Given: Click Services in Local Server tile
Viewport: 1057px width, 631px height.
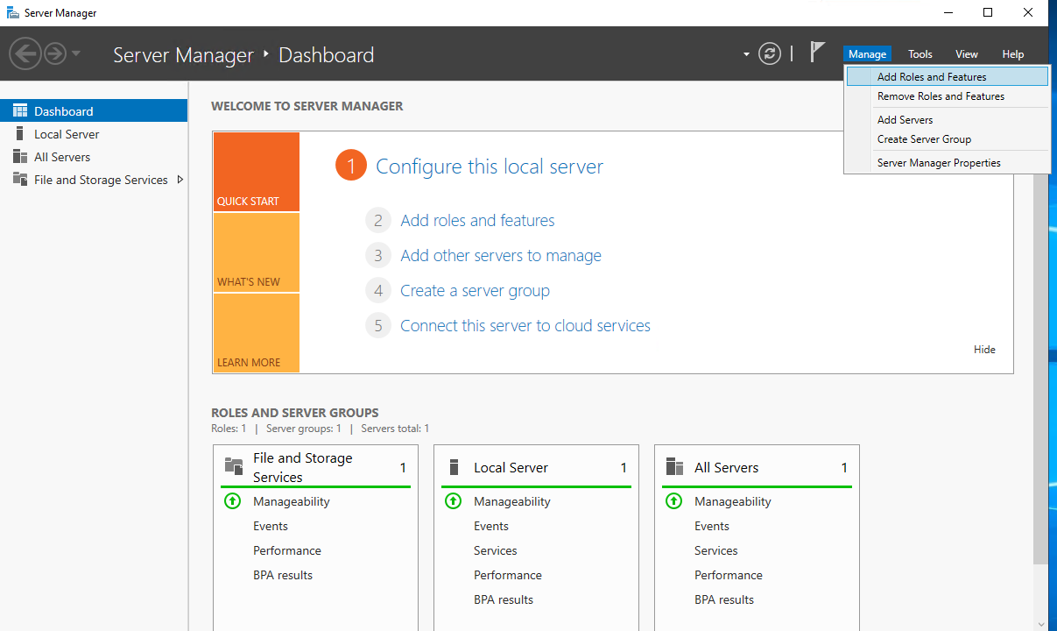Looking at the screenshot, I should pyautogui.click(x=496, y=551).
